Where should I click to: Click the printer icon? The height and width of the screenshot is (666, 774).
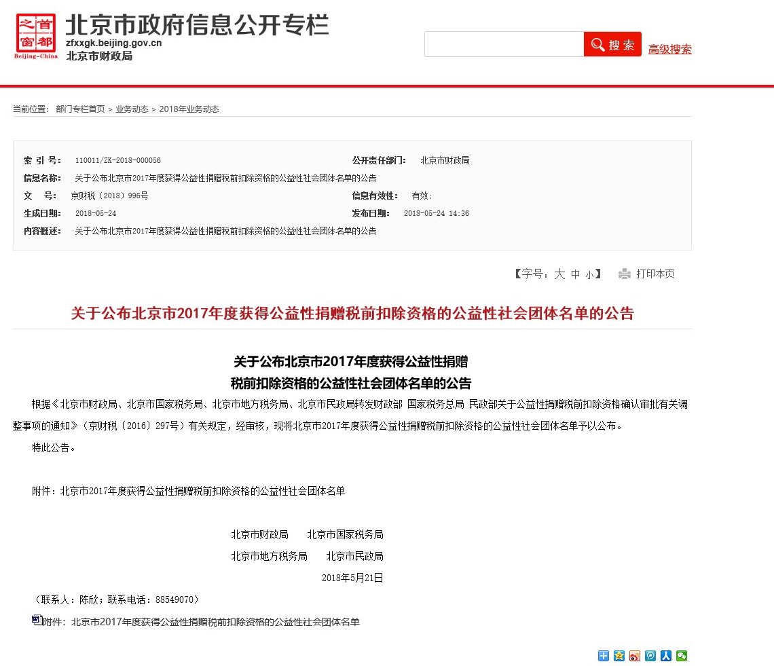[624, 274]
